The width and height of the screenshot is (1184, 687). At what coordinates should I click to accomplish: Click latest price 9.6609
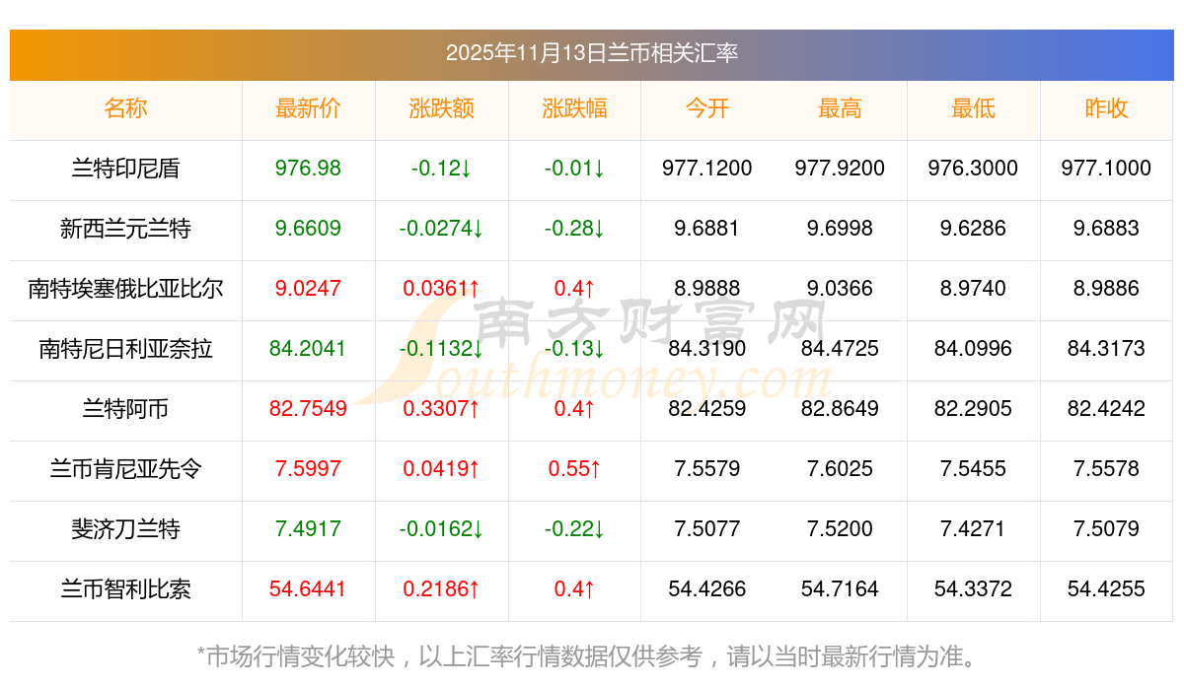[308, 229]
